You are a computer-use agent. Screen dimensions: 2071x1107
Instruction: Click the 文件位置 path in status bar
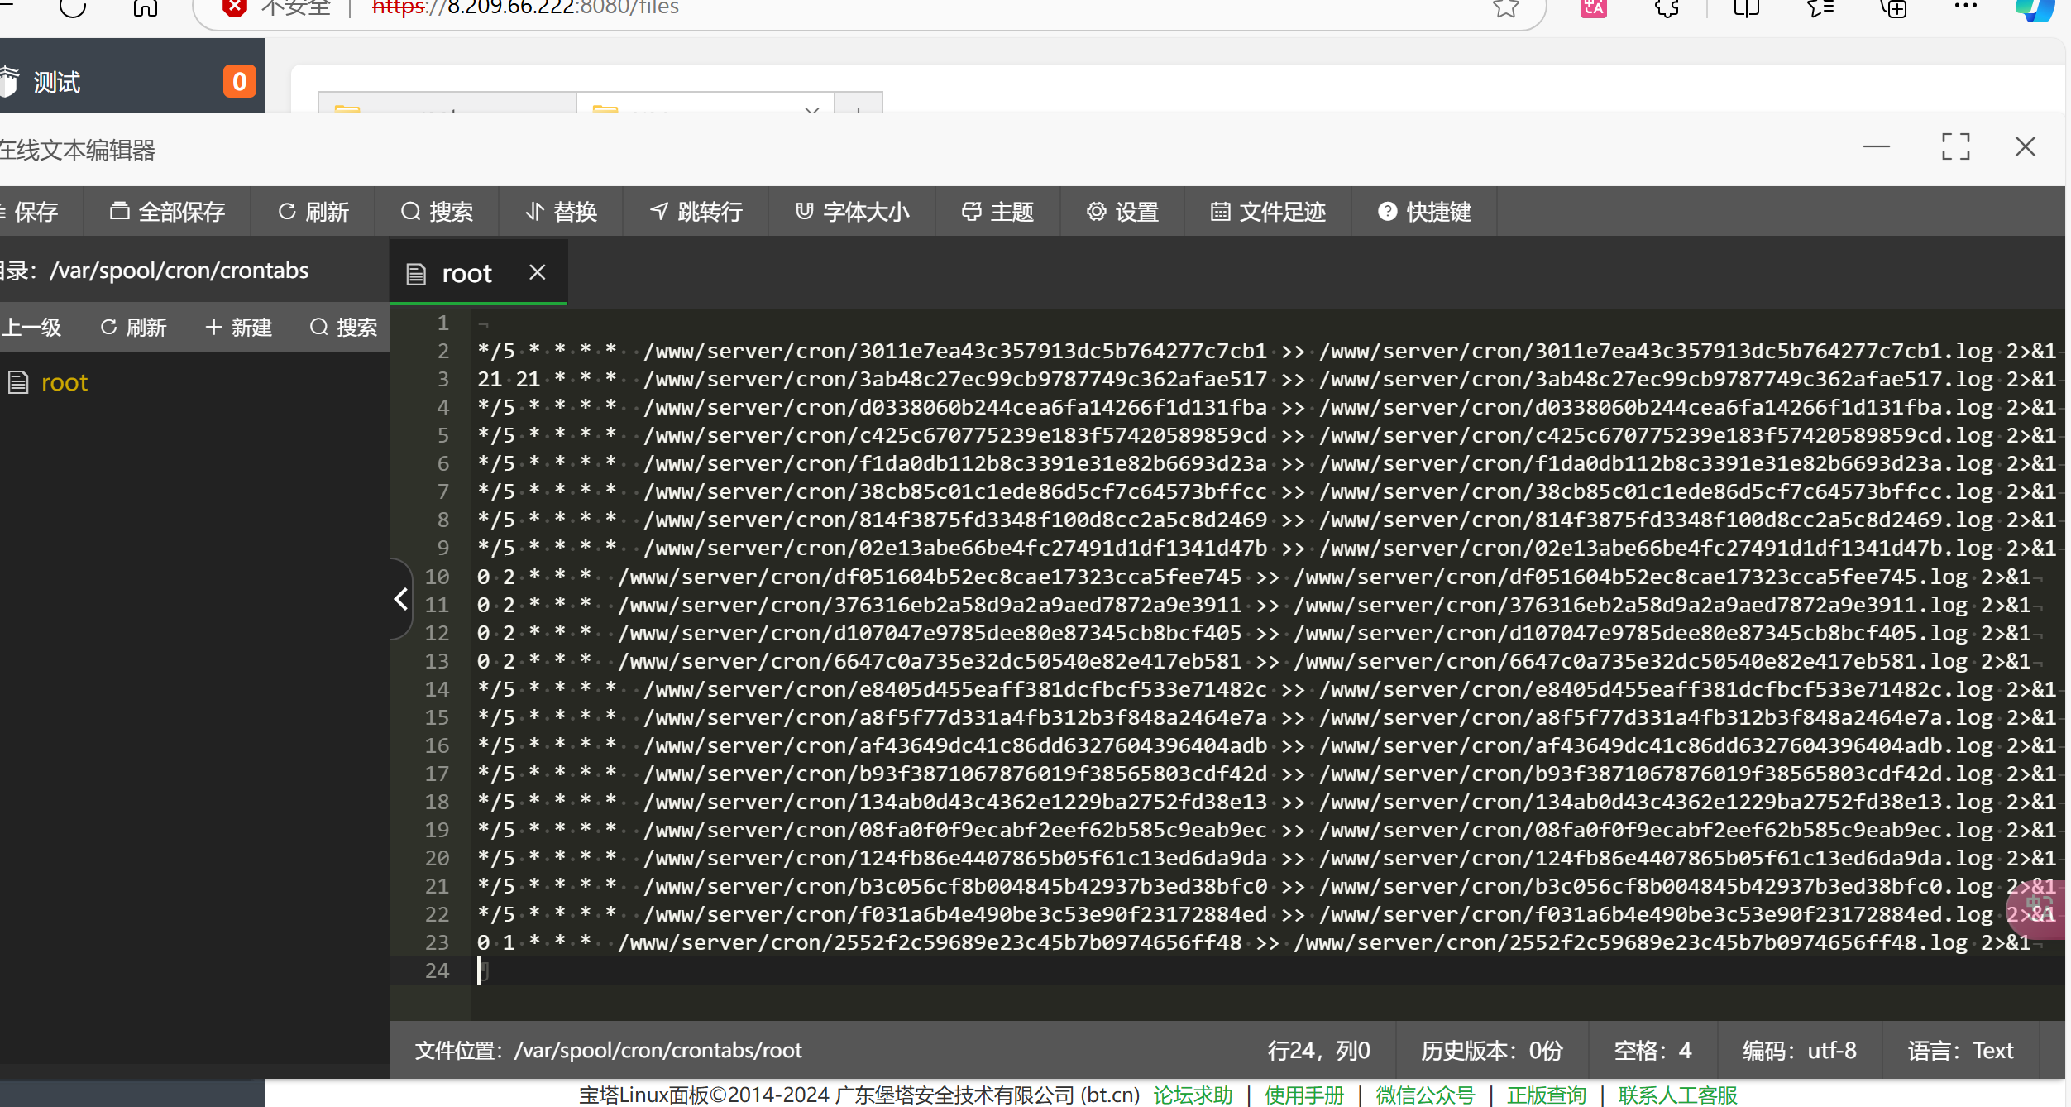[608, 1051]
